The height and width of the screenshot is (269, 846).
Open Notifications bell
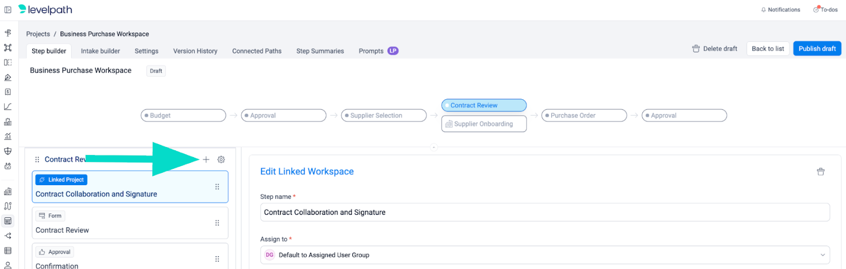click(x=780, y=9)
